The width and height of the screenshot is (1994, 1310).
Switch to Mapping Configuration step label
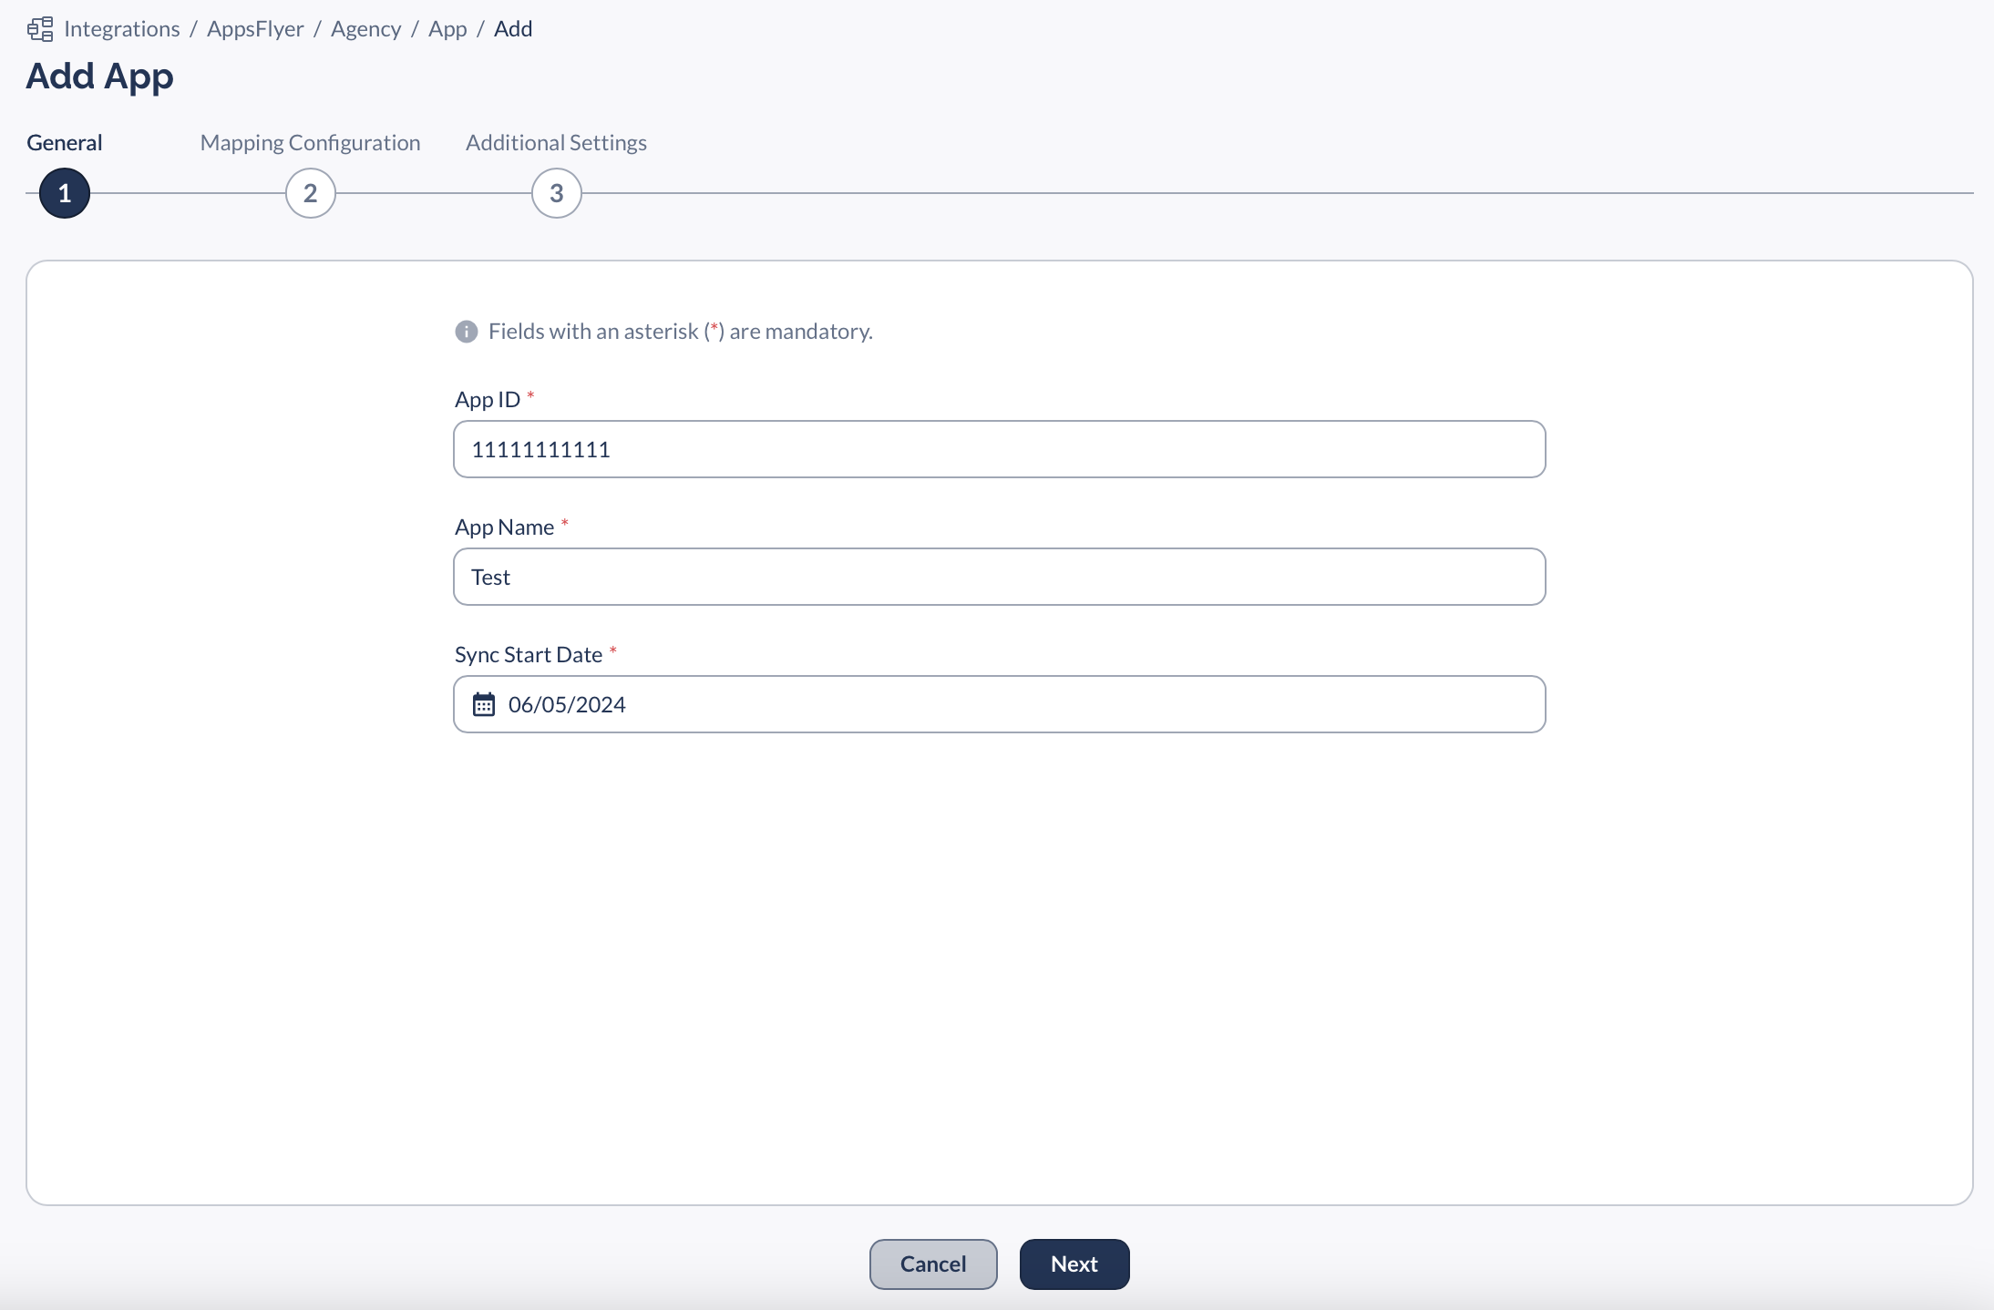[310, 143]
